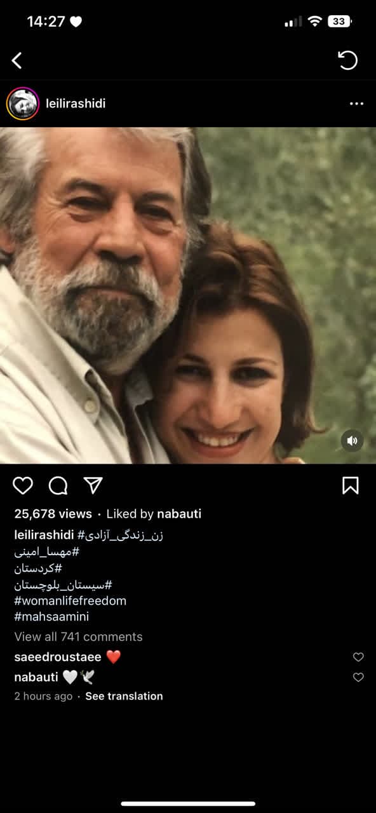The image size is (376, 813).
Task: Like saeedroustaee's comment with the small heart
Action: click(x=358, y=657)
